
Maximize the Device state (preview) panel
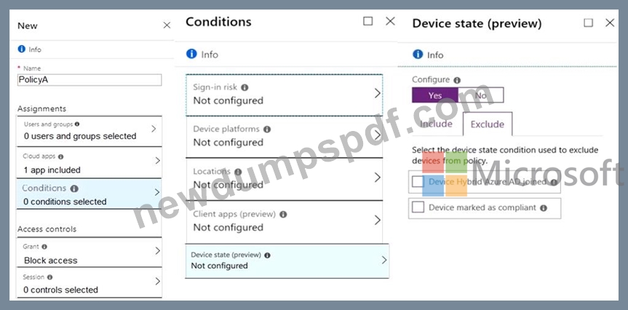tap(589, 23)
